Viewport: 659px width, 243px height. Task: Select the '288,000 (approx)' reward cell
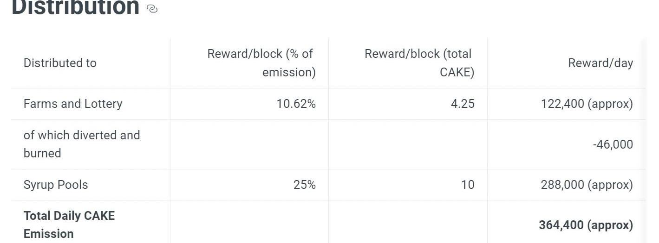(587, 185)
